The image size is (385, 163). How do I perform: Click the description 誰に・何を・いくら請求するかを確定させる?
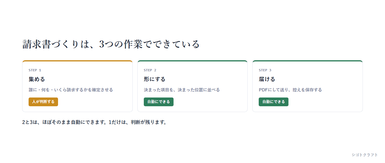71,90
